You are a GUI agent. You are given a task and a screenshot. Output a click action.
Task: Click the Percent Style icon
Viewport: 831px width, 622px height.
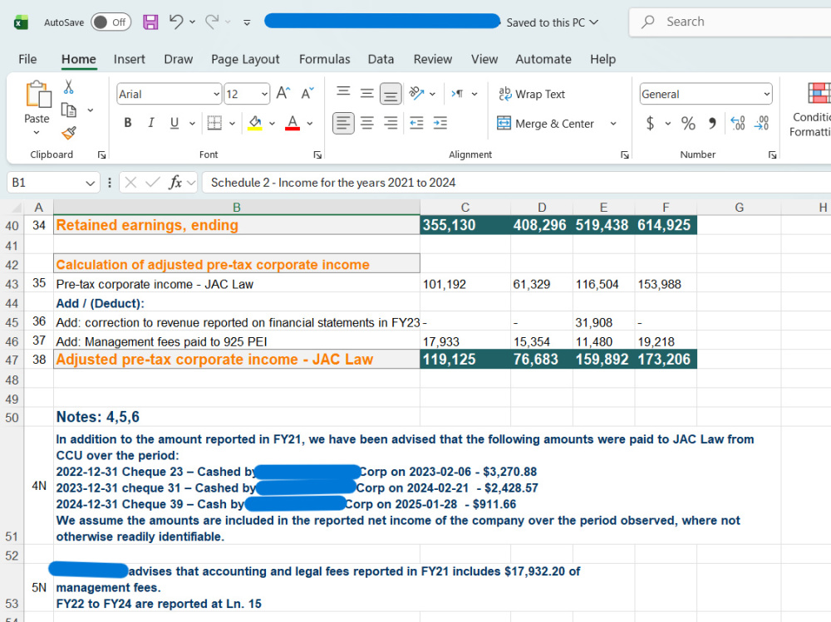688,124
